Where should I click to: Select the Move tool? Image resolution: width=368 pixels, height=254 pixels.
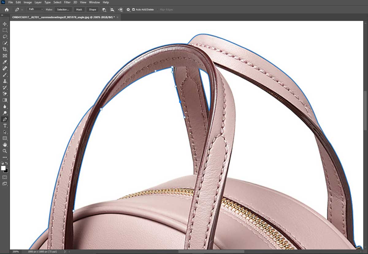coord(5,24)
